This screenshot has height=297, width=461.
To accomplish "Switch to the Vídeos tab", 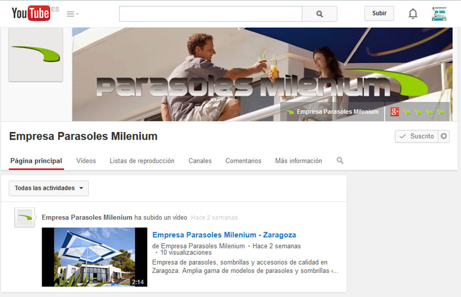I will (x=86, y=161).
